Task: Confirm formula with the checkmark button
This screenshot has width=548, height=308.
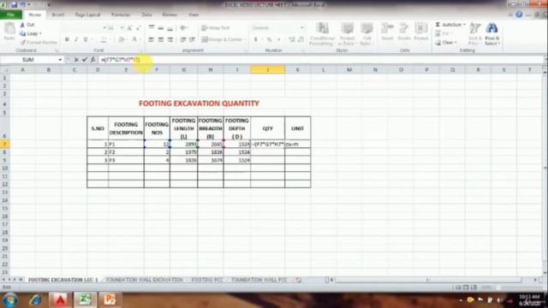Action: click(84, 60)
